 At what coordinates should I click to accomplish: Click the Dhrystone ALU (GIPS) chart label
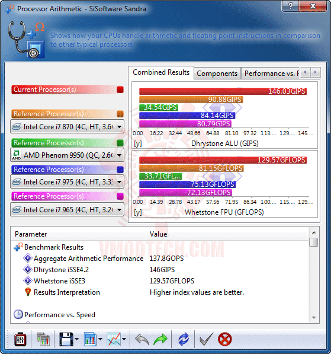(x=225, y=143)
